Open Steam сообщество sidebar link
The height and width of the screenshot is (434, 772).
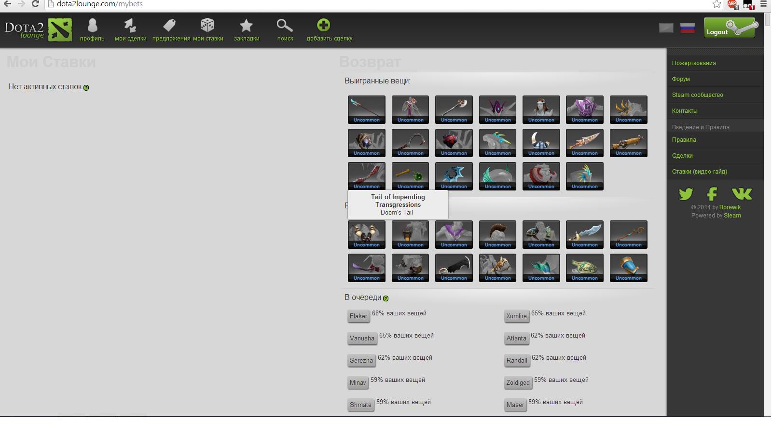(x=698, y=95)
